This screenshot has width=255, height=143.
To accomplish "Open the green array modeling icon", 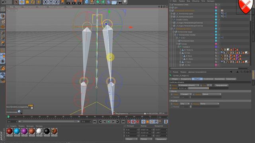I will pos(103,2).
